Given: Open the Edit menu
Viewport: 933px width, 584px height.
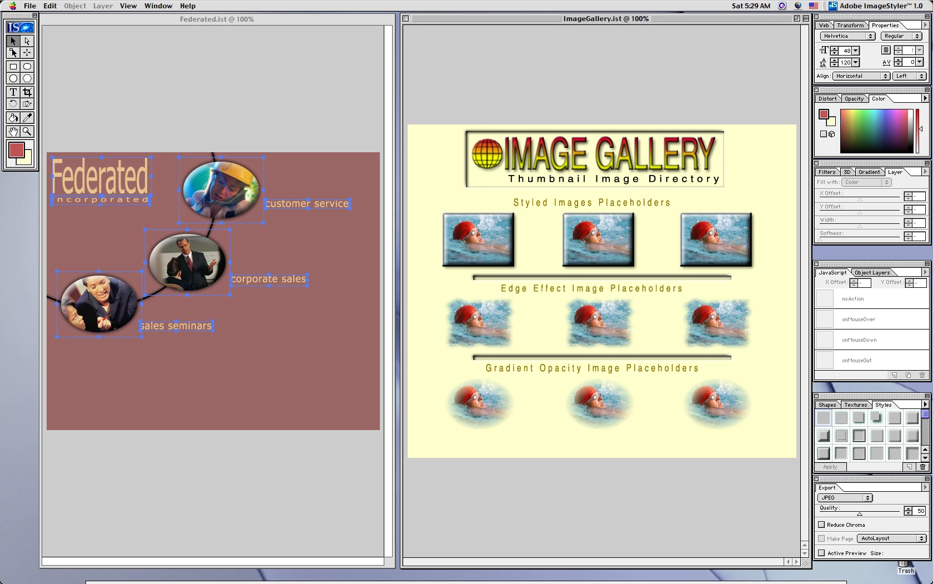Looking at the screenshot, I should click(x=50, y=6).
